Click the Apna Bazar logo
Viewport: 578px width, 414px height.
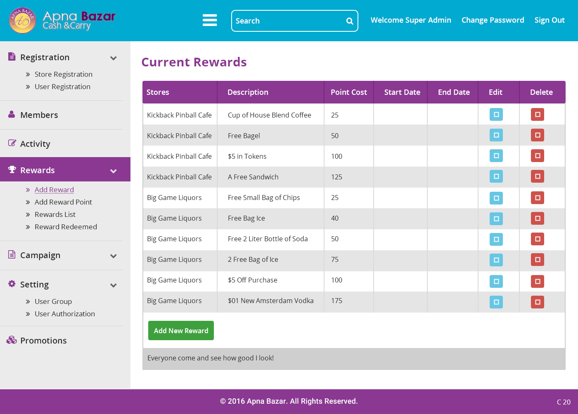point(62,20)
